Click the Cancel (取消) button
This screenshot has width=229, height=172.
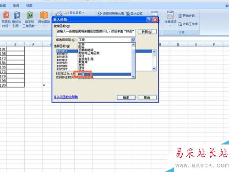click(147, 98)
